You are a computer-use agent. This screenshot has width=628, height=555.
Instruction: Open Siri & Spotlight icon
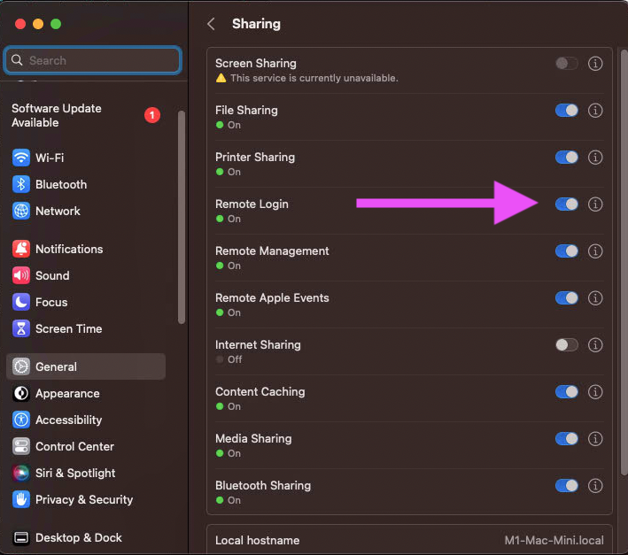coord(21,473)
